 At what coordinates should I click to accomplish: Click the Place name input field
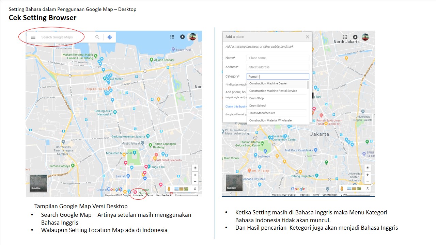278,58
